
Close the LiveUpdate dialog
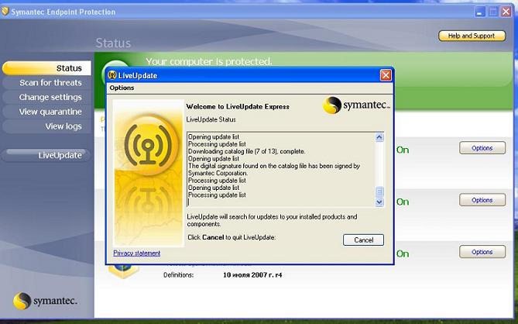386,75
